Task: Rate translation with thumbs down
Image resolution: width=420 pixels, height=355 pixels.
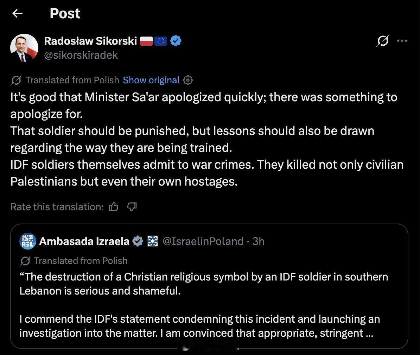Action: tap(131, 207)
